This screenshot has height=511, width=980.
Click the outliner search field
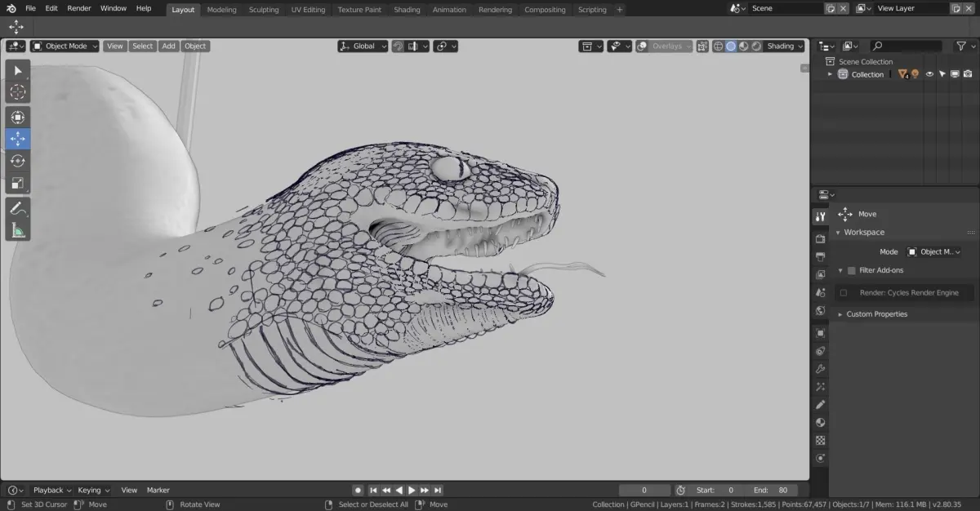pyautogui.click(x=906, y=47)
